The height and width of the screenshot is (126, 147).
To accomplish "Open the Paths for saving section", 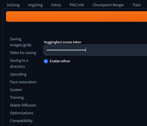I will coord(23,53).
